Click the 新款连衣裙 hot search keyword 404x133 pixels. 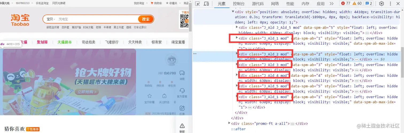point(53,27)
